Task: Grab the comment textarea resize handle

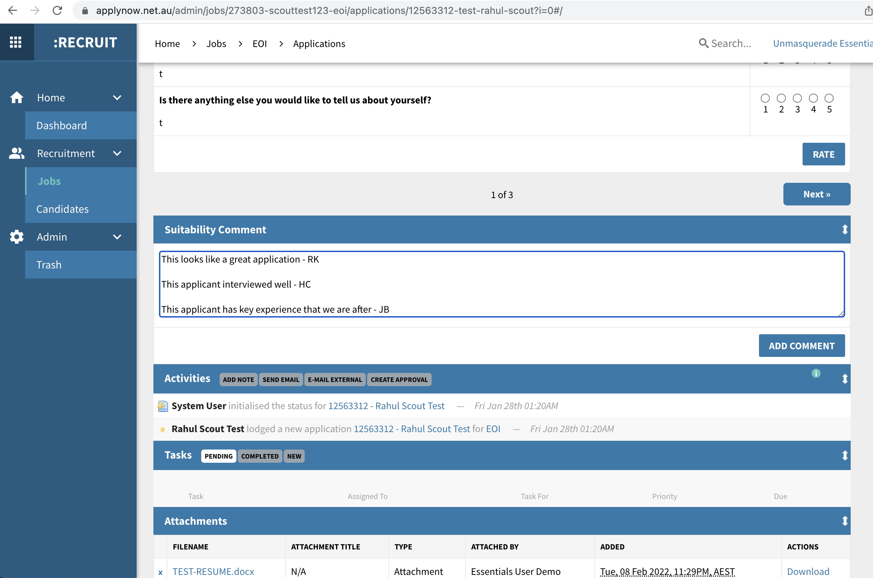Action: pos(841,314)
